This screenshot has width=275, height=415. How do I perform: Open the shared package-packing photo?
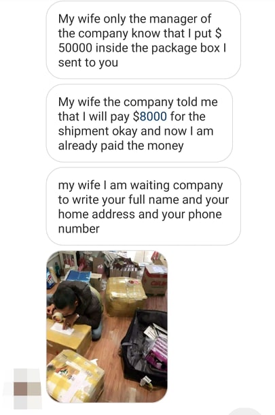coord(107,327)
